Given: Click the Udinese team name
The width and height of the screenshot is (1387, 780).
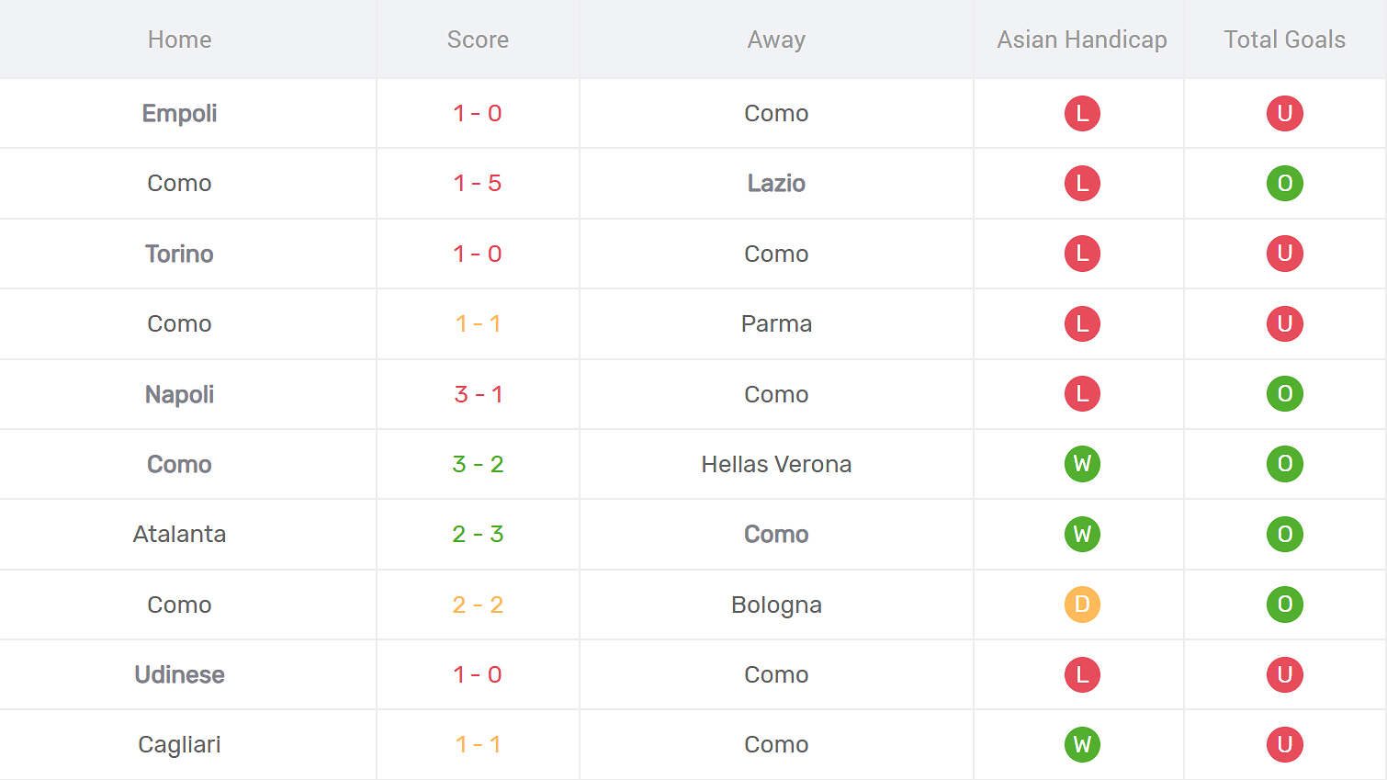Looking at the screenshot, I should [x=179, y=674].
